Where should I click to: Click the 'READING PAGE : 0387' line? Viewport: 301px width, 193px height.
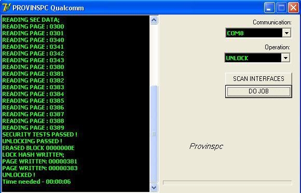33,114
